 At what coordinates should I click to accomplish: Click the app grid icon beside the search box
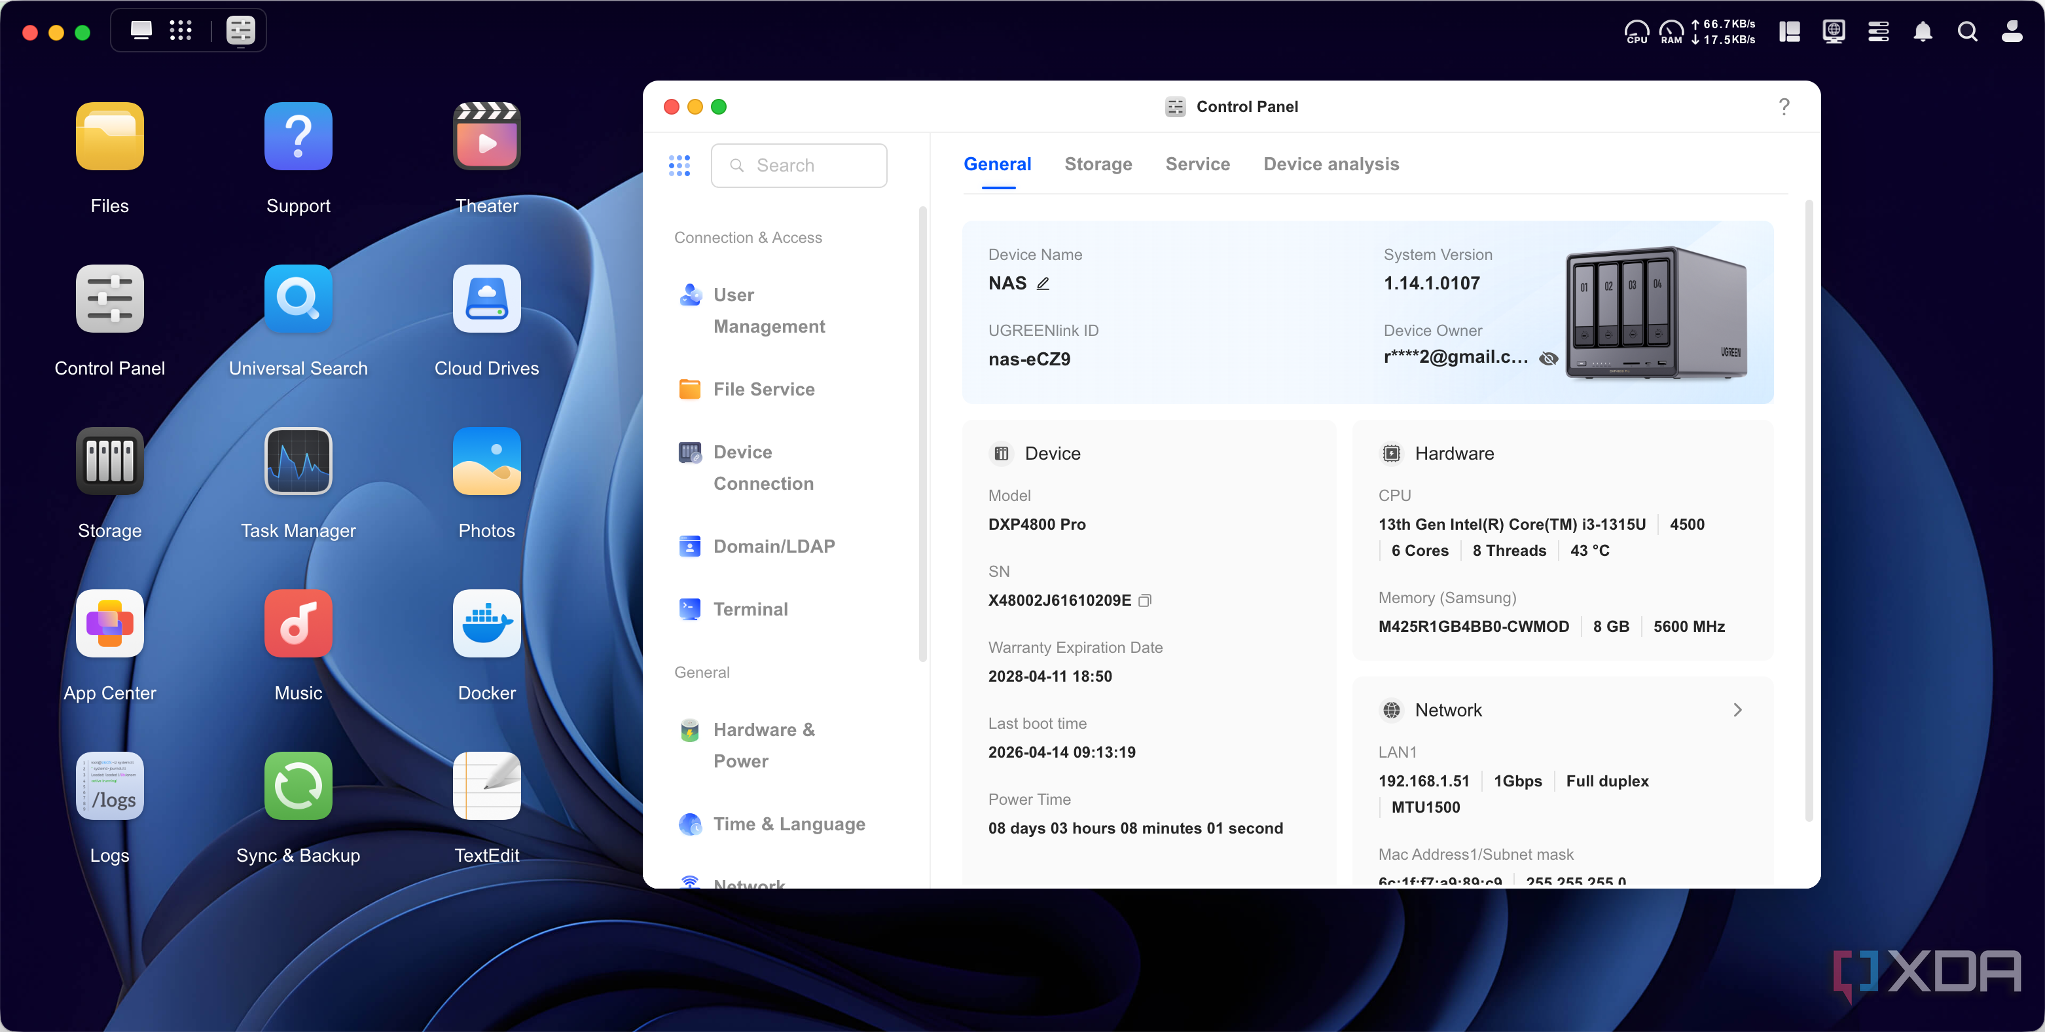tap(679, 165)
